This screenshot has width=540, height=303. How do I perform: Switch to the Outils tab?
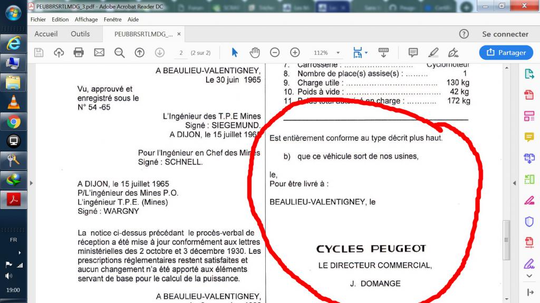80,34
